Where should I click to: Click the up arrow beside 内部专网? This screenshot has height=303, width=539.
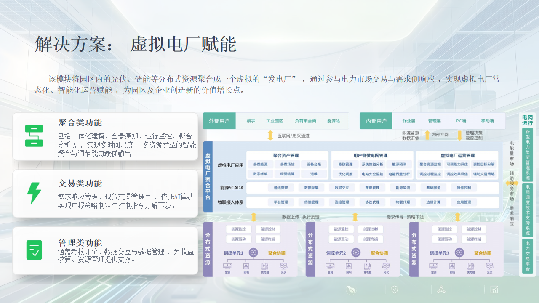click(427, 135)
